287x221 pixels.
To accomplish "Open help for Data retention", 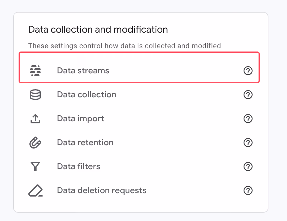I will 248,143.
